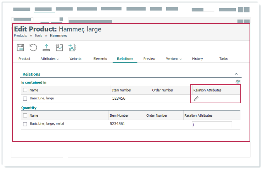Screen dimensions: 263x170
Task: Check the 'Basic Line, large' row checkbox
Action: (25, 99)
